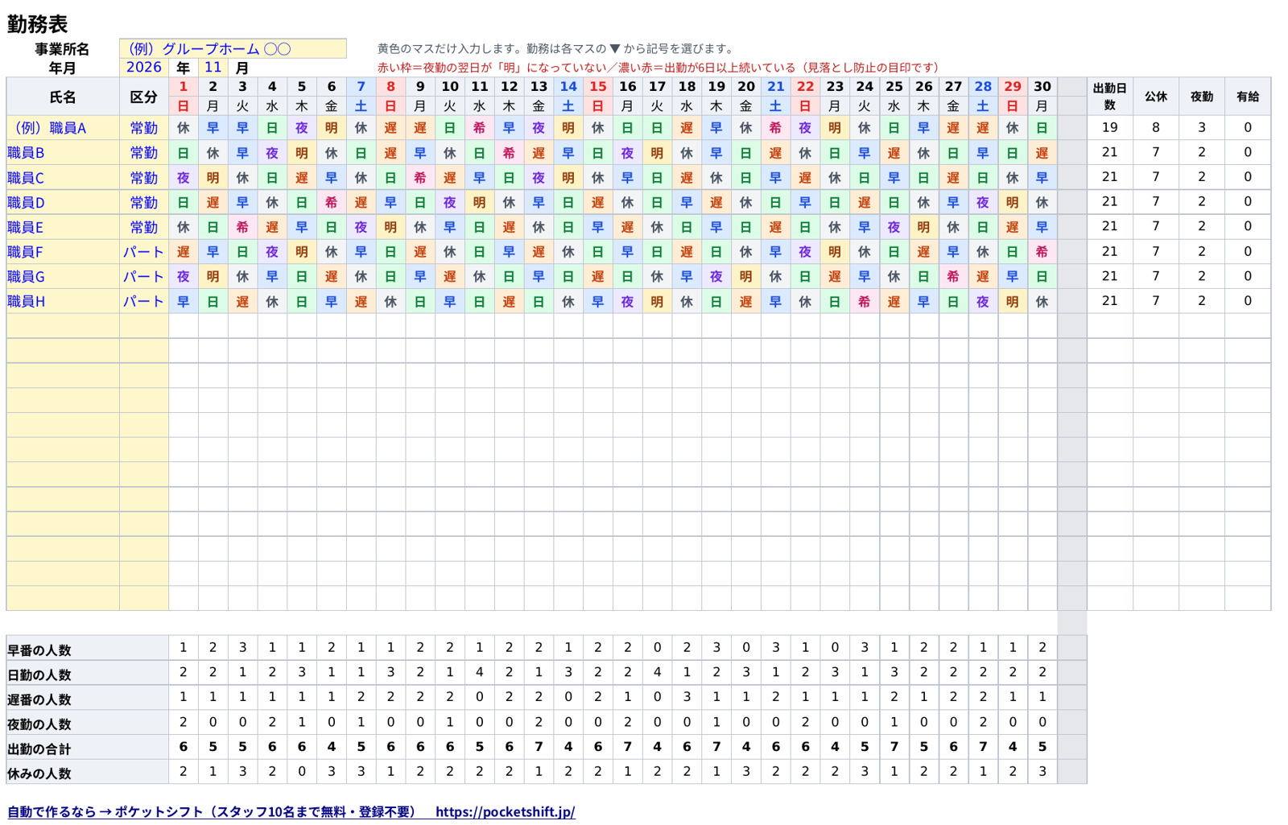Viewport: 1288px width, 825px height.
Task: Select the month cell showing 11
Action: click(x=213, y=68)
